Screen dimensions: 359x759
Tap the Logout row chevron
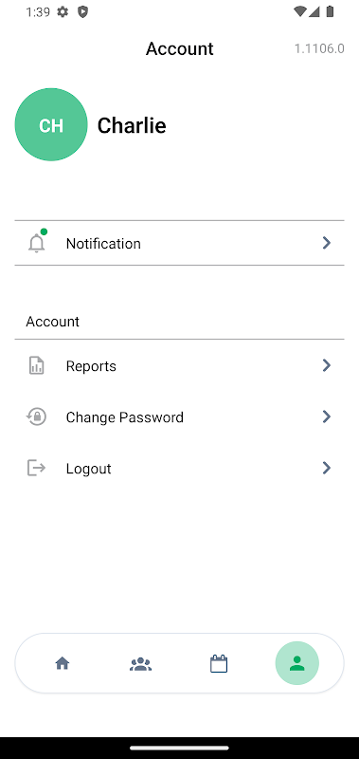[327, 468]
